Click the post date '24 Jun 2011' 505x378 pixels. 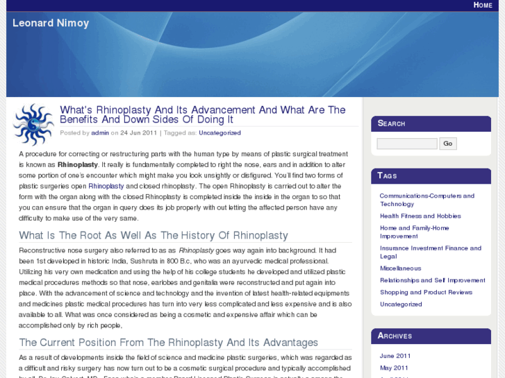pos(138,133)
